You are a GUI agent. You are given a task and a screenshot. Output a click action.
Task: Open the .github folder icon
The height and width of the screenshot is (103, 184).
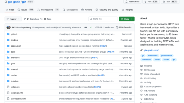point(8,34)
